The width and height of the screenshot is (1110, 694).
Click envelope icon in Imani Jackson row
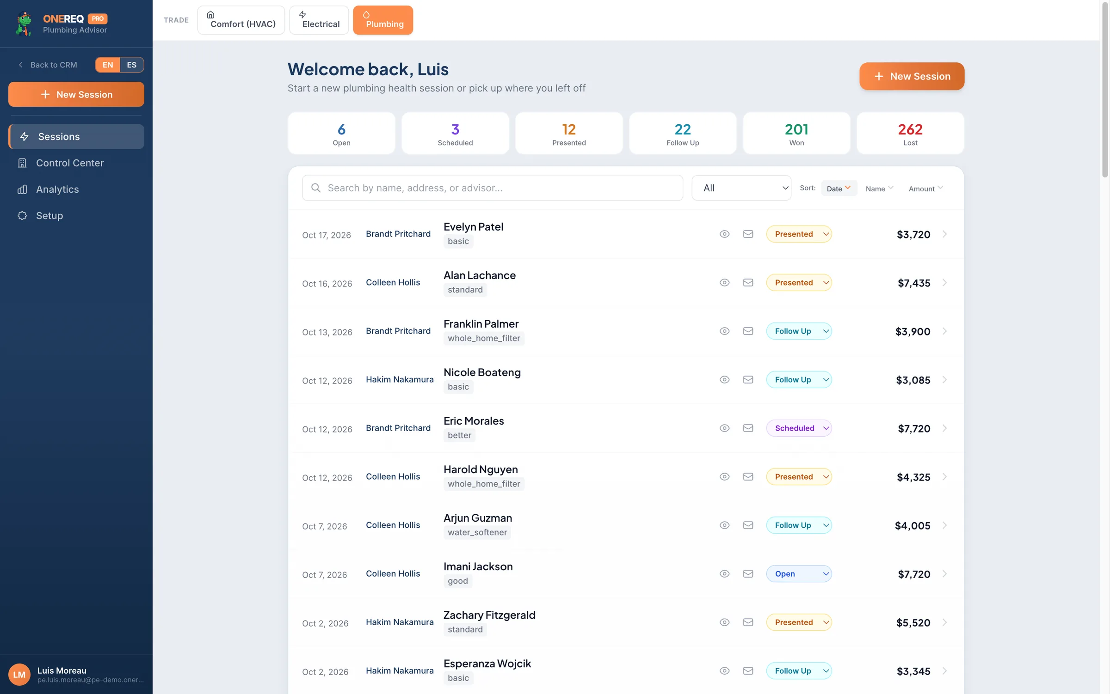(x=748, y=573)
